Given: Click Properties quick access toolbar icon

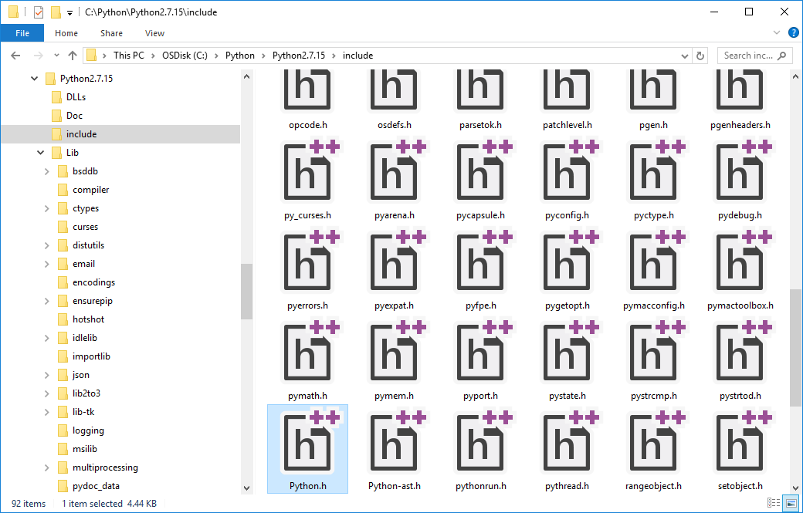Looking at the screenshot, I should tap(39, 12).
